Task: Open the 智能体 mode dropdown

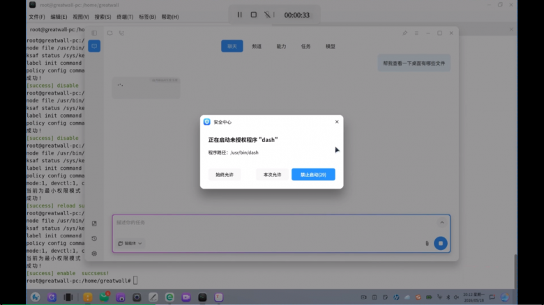Action: tap(130, 243)
